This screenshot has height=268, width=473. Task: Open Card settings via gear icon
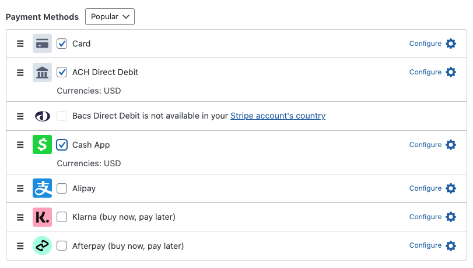coord(451,44)
